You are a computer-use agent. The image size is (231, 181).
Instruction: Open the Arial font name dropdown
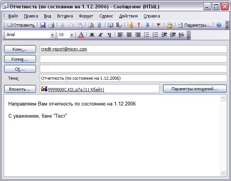[x=52, y=35]
